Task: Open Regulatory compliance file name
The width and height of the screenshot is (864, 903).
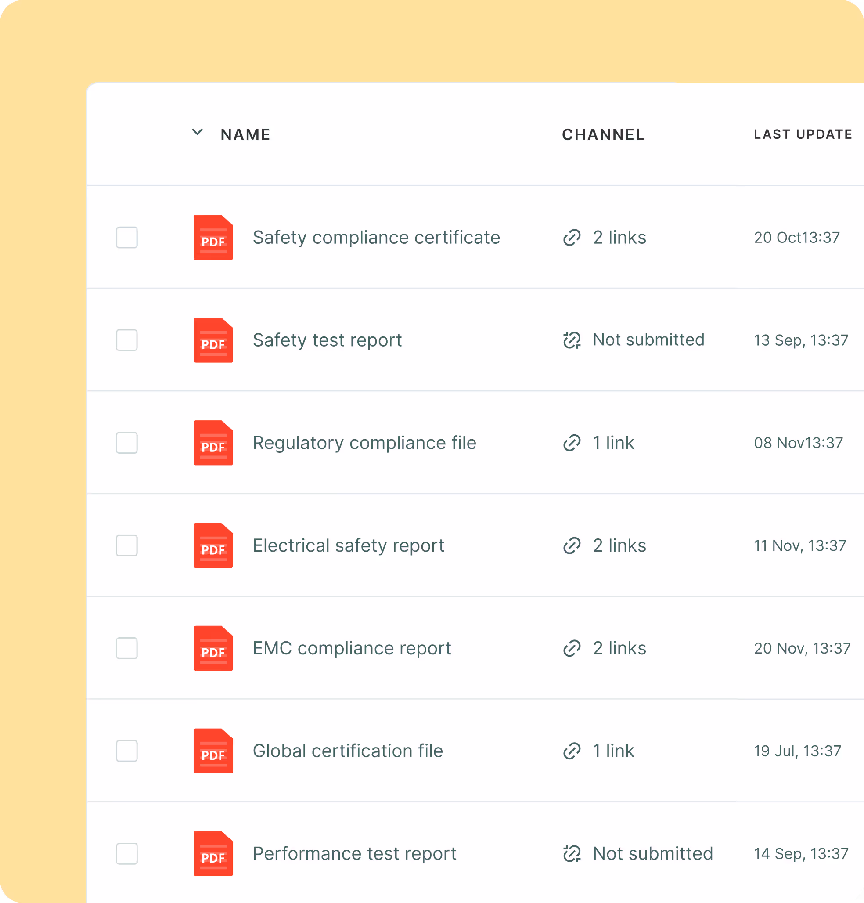Action: tap(364, 443)
